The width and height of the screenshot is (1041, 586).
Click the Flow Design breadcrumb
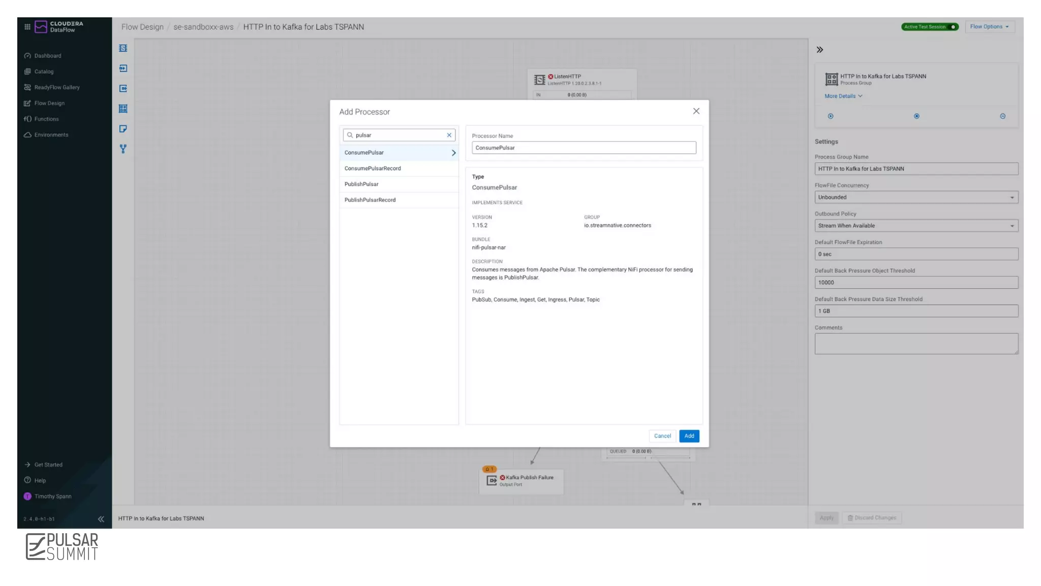coord(142,26)
